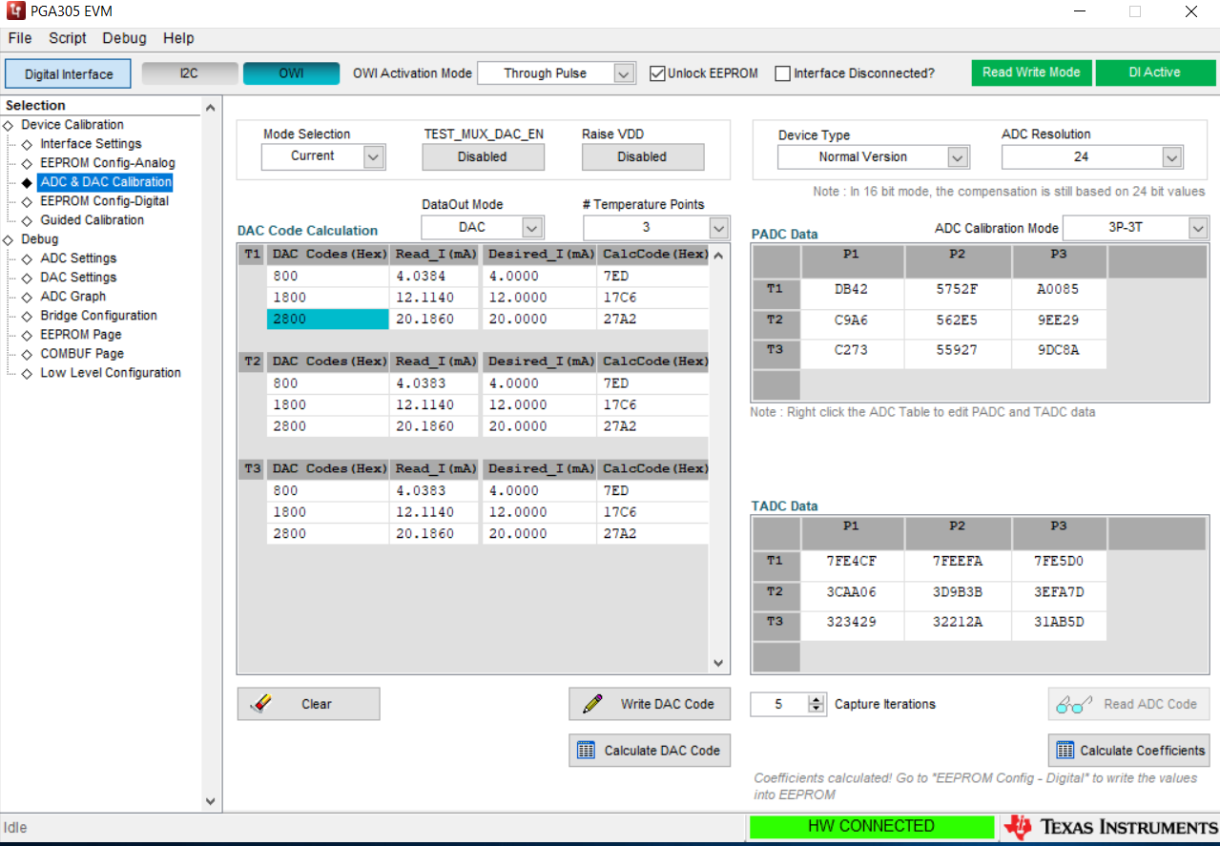Toggle the Unlock EEPROM checkbox

tap(657, 73)
